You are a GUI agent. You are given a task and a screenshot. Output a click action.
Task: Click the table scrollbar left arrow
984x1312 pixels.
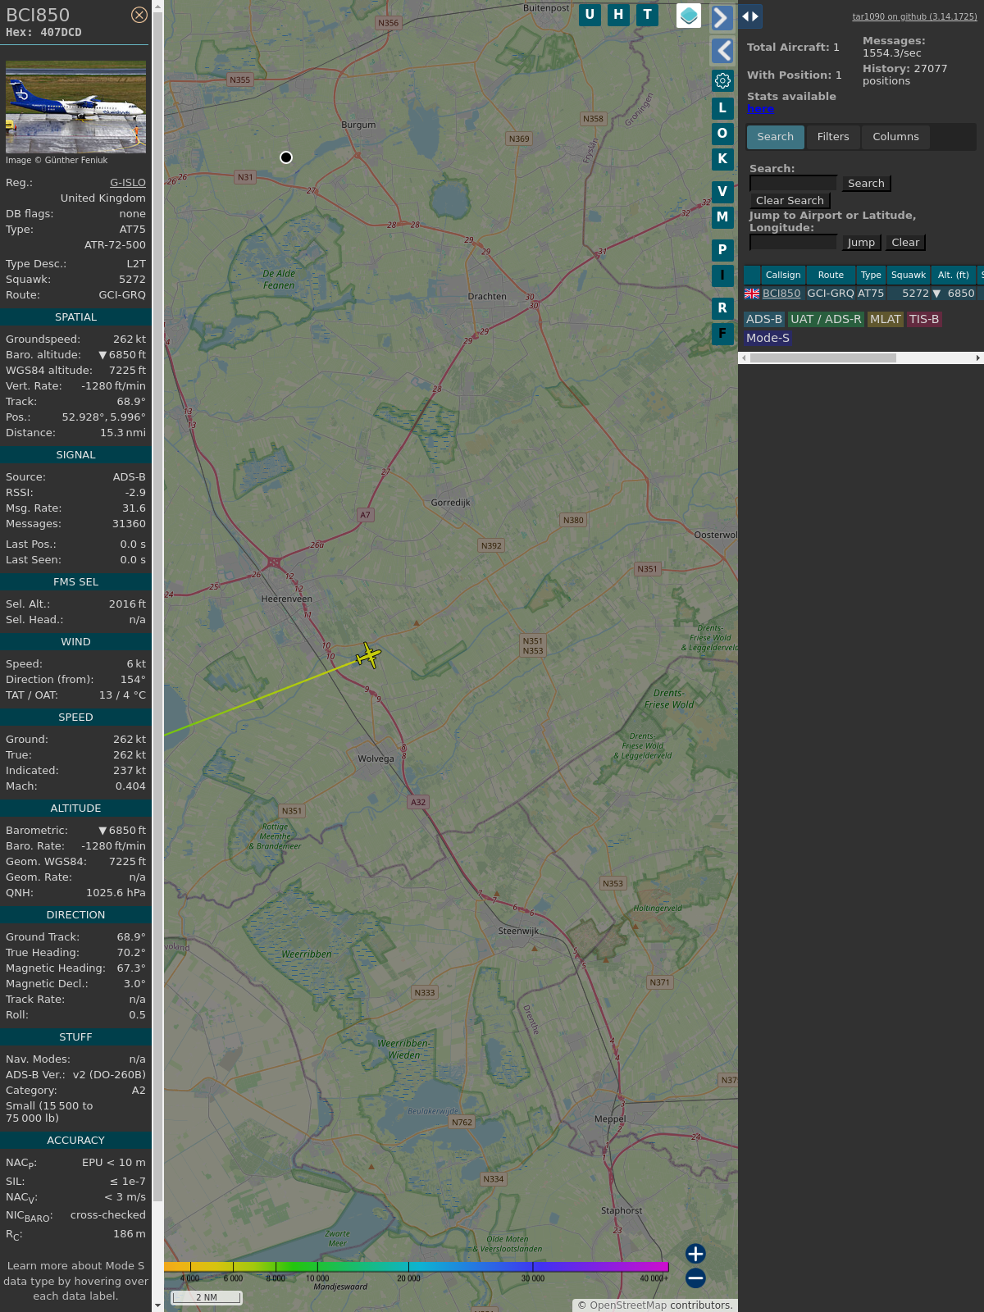coord(744,358)
